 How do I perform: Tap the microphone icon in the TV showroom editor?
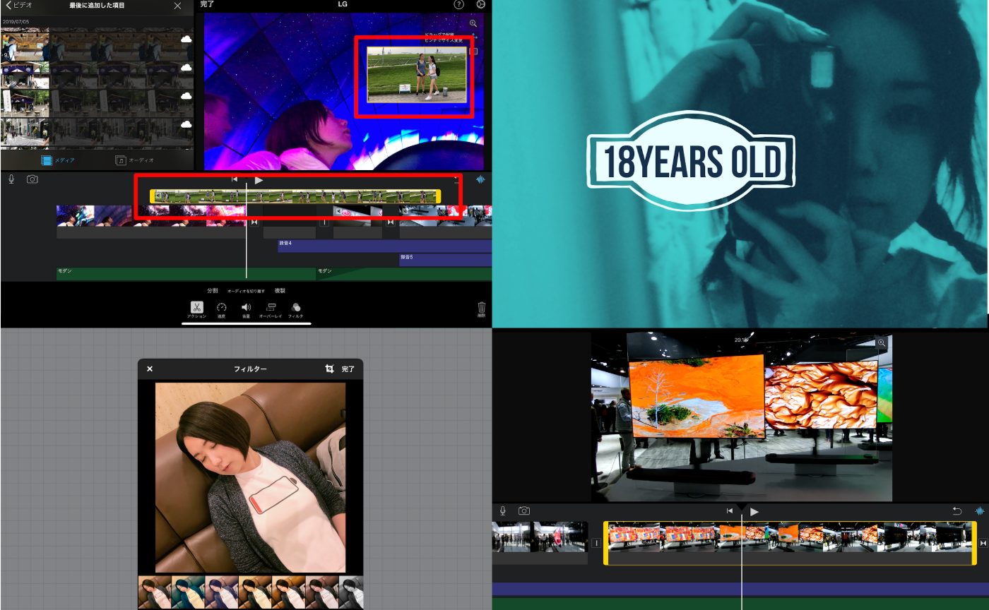tap(503, 510)
